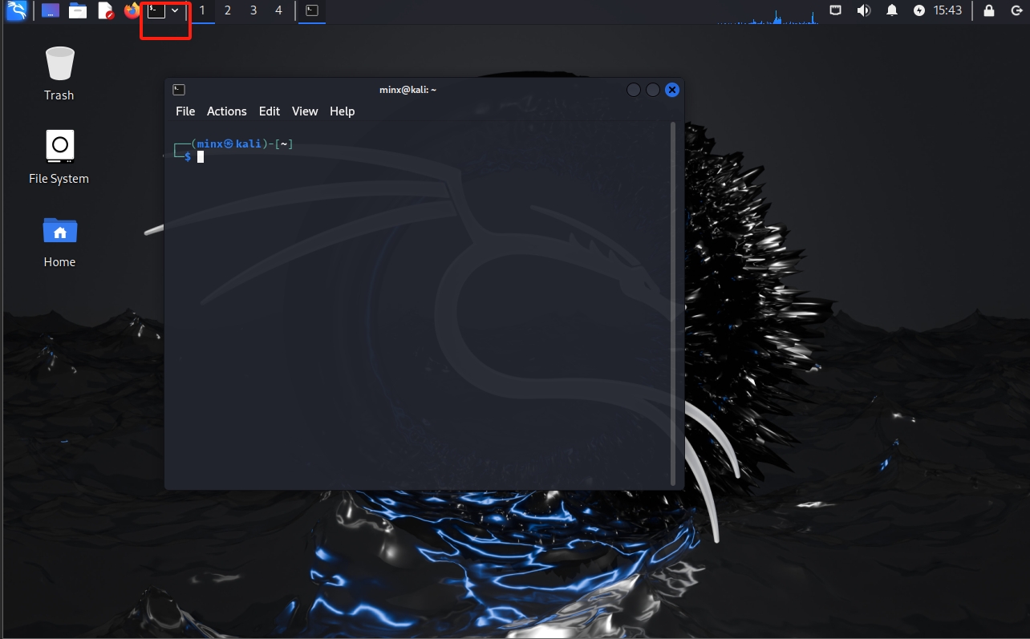Select the Trash desktop icon
The width and height of the screenshot is (1030, 639).
point(59,73)
